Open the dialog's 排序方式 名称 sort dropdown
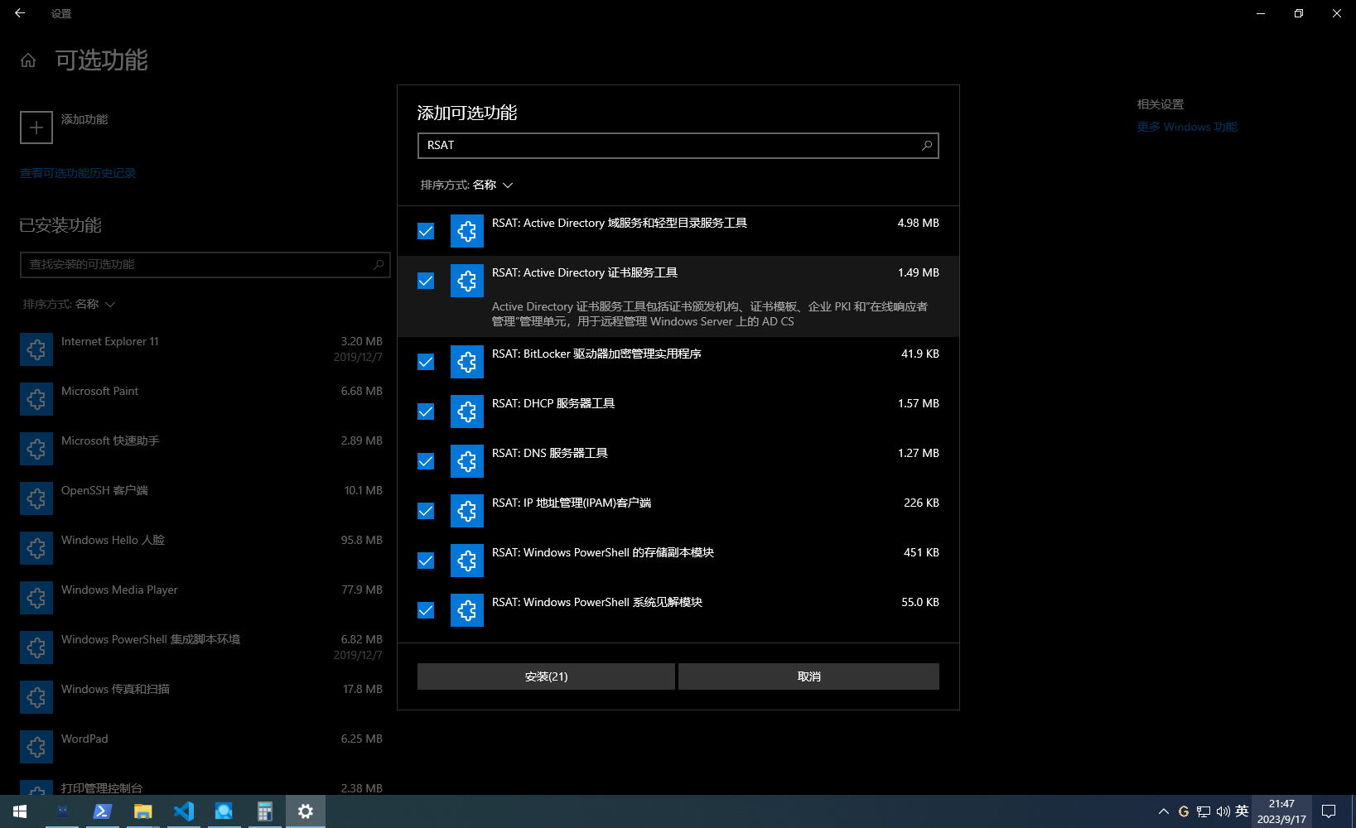The image size is (1356, 828). click(x=467, y=185)
